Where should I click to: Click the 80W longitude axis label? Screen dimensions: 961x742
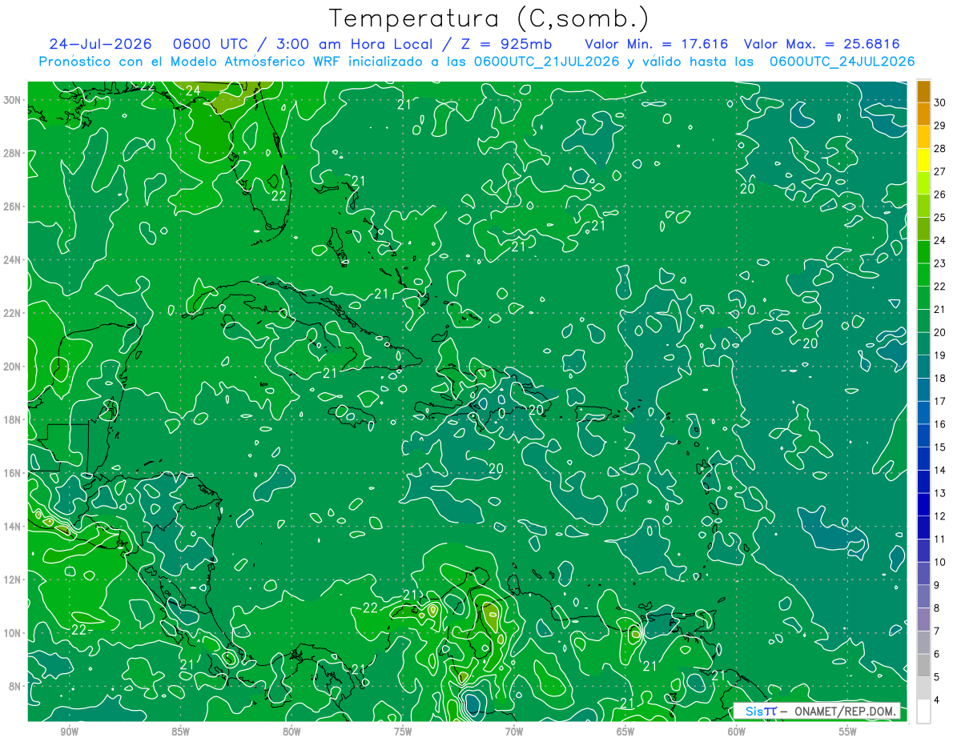pos(292,732)
